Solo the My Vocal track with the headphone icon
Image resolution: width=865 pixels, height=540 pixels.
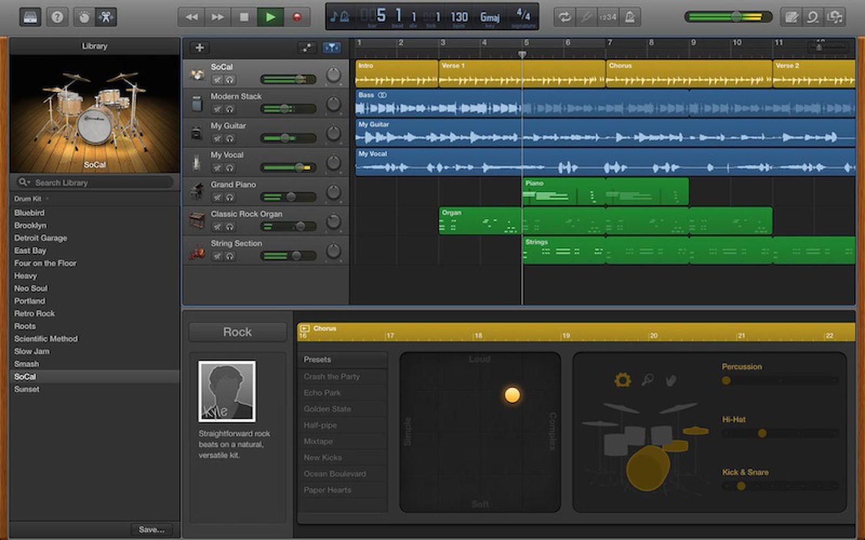point(230,168)
